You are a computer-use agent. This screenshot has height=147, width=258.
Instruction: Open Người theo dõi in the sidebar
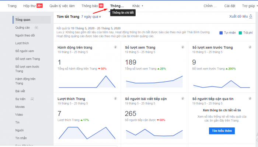[x=25, y=35]
